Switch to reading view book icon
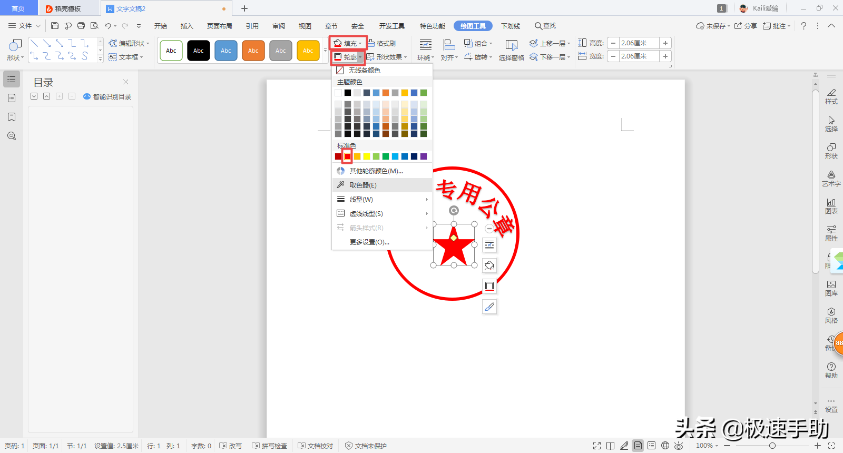Viewport: 843px width, 453px height. [x=611, y=446]
